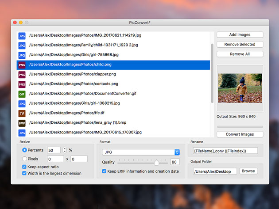Focus the Quality value field
The height and width of the screenshot is (209, 279).
tap(175, 162)
